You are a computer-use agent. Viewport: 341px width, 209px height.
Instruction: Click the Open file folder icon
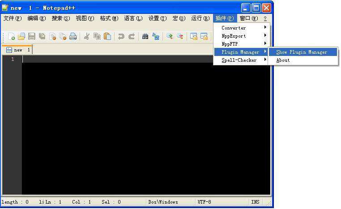click(x=21, y=36)
